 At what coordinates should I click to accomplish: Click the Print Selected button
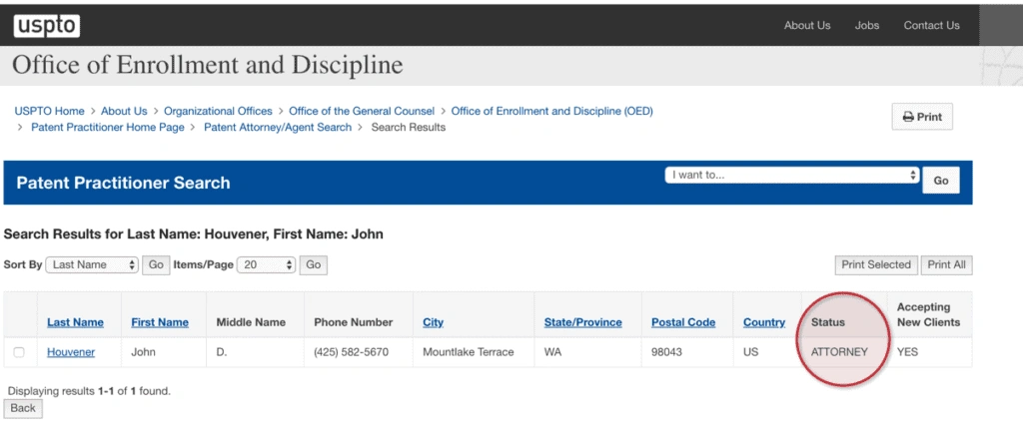876,264
